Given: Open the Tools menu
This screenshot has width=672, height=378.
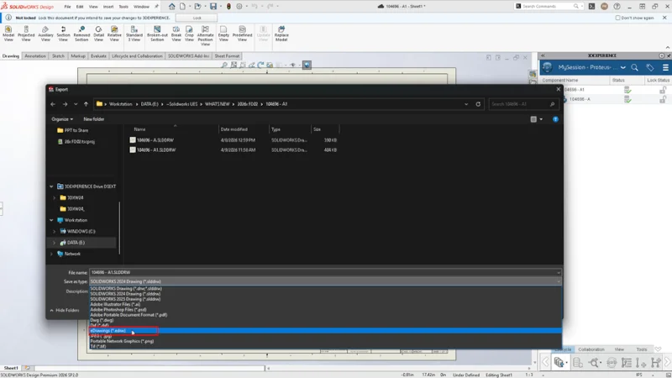Looking at the screenshot, I should point(123,7).
